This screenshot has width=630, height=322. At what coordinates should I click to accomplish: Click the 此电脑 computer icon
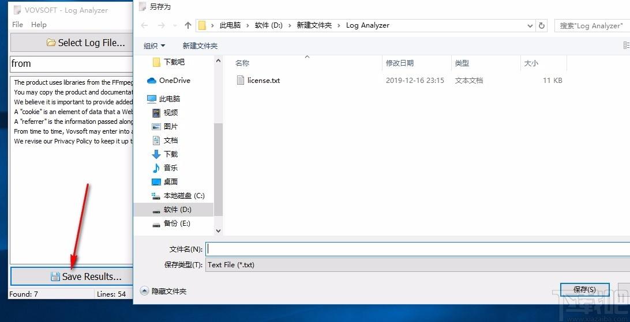coord(152,99)
